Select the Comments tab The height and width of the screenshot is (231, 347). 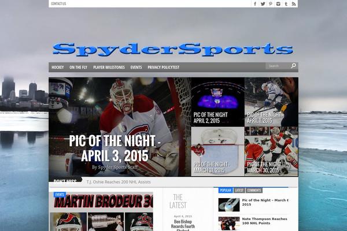(x=254, y=191)
